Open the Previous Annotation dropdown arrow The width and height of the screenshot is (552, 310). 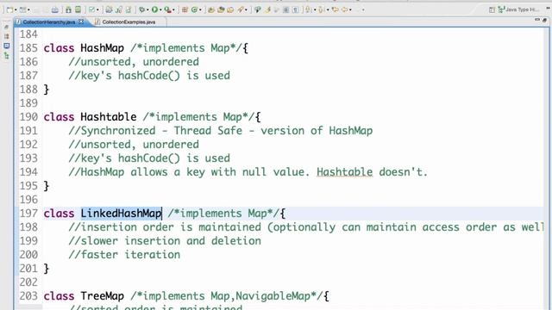pos(328,9)
